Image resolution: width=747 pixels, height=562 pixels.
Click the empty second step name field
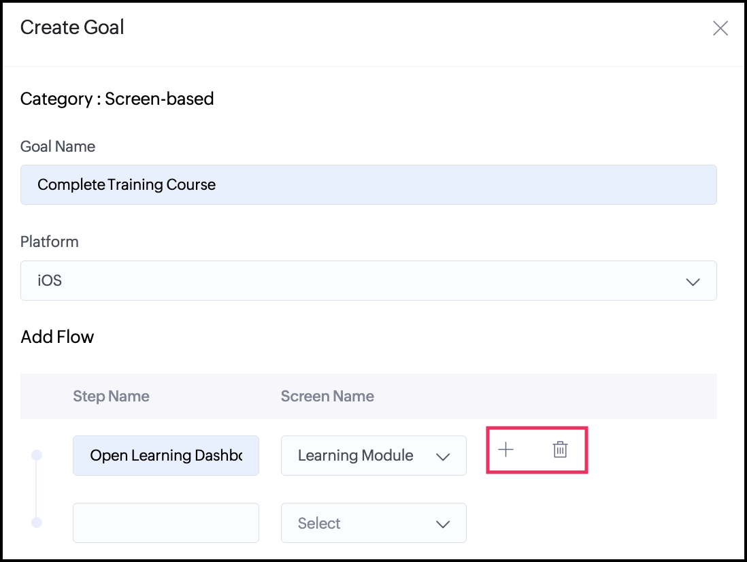(166, 523)
